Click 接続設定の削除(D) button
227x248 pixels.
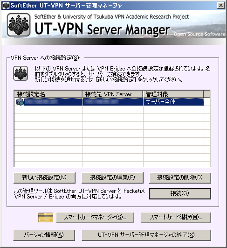(x=180, y=178)
